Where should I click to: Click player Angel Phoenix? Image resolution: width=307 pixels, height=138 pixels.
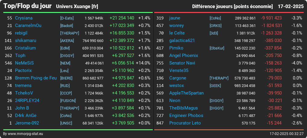coord(184,55)
